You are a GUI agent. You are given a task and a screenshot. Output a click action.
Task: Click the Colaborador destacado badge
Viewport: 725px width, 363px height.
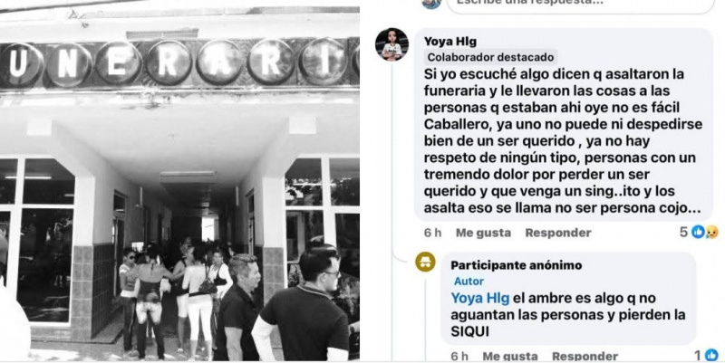(490, 57)
